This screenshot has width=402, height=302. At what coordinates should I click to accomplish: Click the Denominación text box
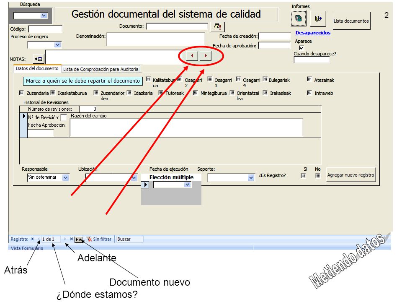(156, 39)
